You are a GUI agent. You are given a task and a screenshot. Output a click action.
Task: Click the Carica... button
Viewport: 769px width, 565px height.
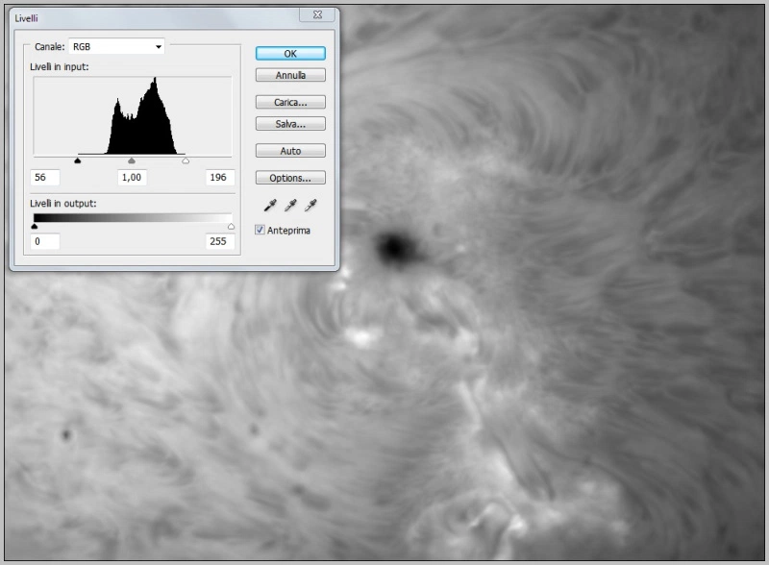[290, 102]
